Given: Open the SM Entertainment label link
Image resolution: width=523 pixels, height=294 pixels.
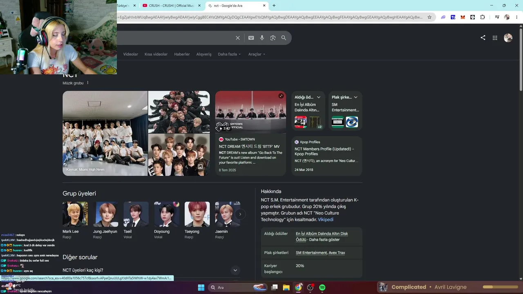Looking at the screenshot, I should pos(311,253).
